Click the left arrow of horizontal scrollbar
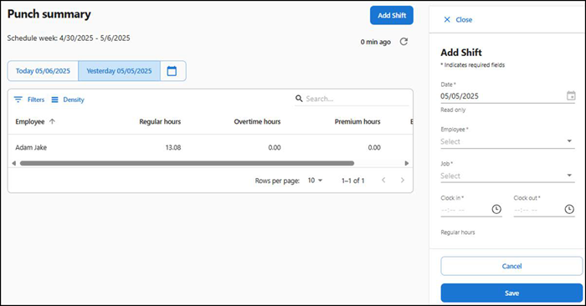This screenshot has width=586, height=306. [14, 163]
